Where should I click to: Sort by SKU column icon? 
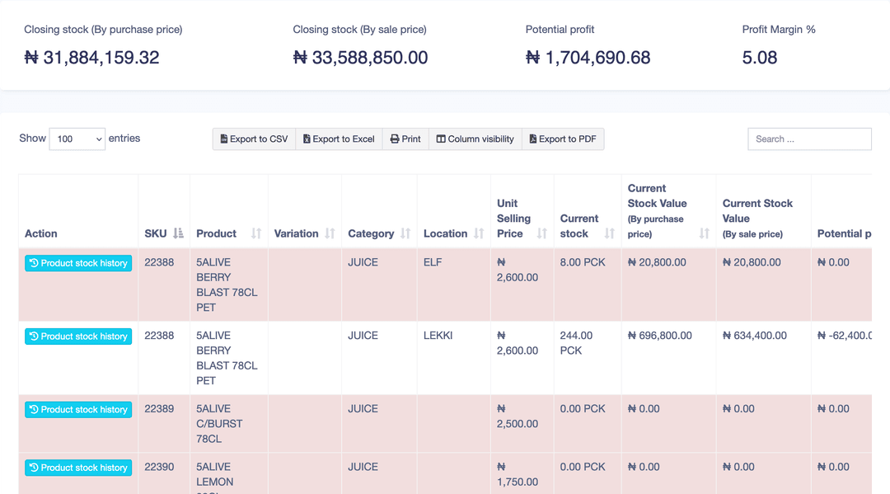(x=178, y=233)
